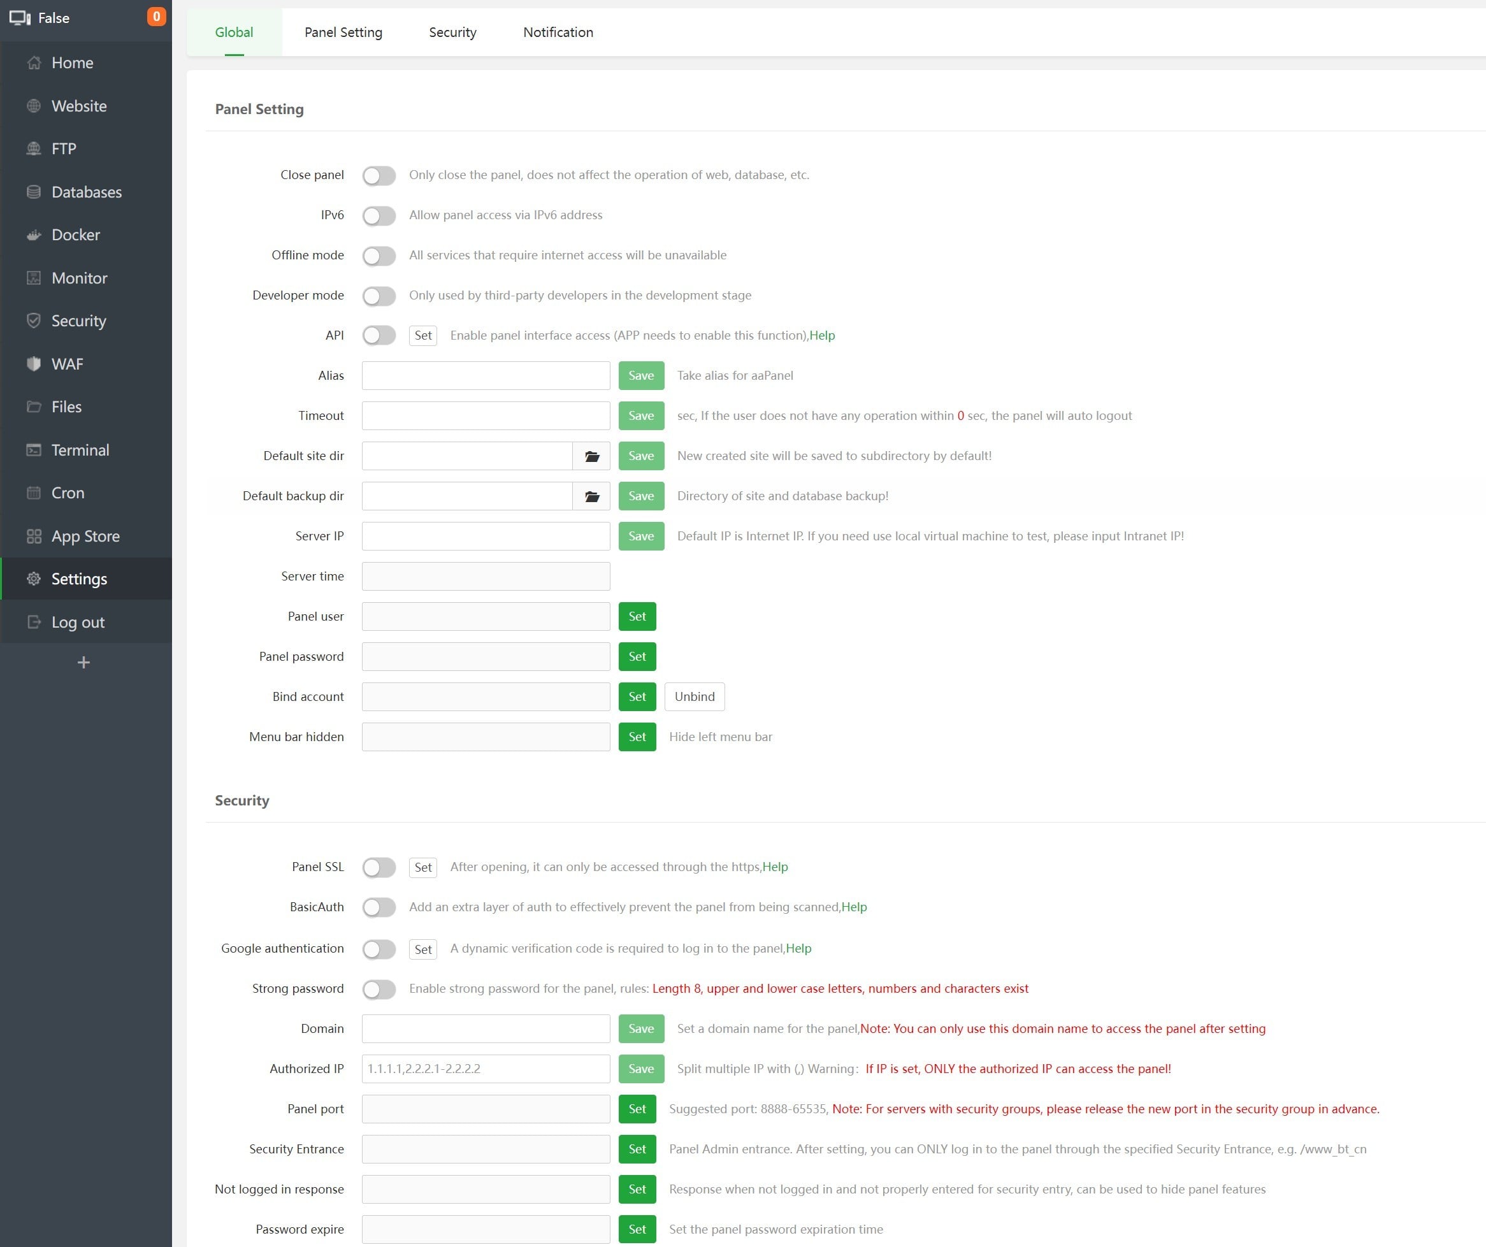Browse folder for Default backup dir
This screenshot has height=1247, width=1486.
(x=591, y=496)
